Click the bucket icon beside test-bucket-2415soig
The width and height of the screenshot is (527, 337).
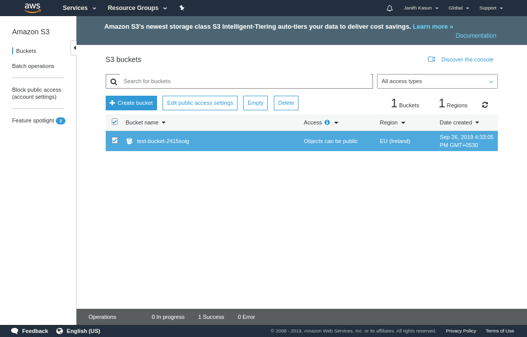[129, 141]
